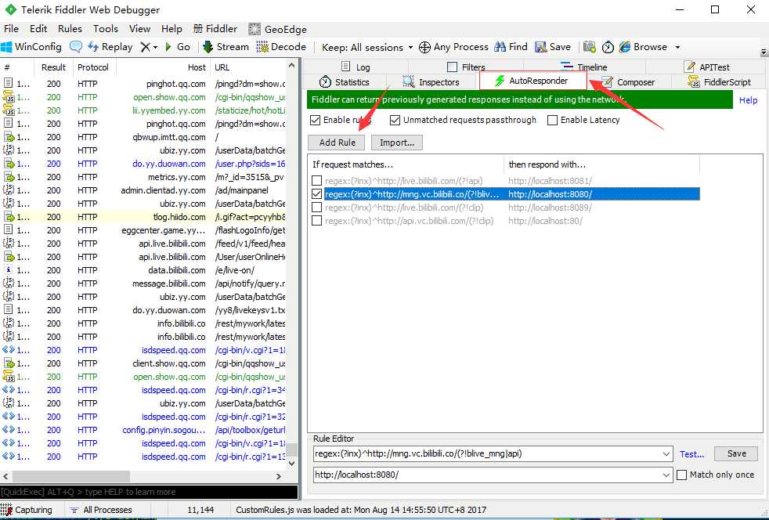Click the Any Process target icon
This screenshot has height=520, width=769.
tap(424, 47)
